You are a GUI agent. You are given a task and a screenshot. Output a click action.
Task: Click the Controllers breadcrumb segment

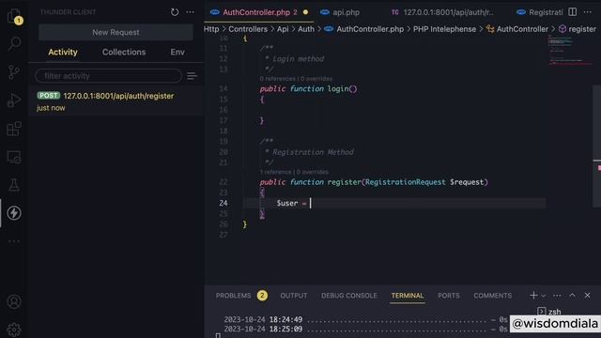pyautogui.click(x=248, y=29)
